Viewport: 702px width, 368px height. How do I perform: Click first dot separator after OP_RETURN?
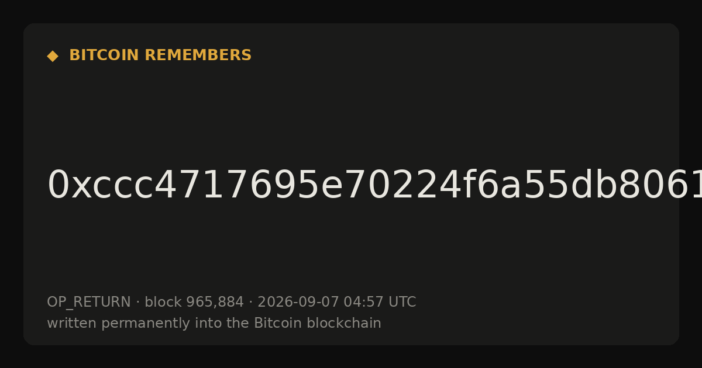[137, 303]
